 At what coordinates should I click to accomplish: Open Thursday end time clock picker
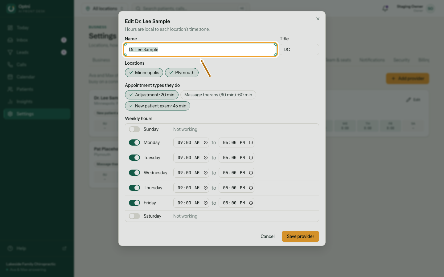pos(251,188)
